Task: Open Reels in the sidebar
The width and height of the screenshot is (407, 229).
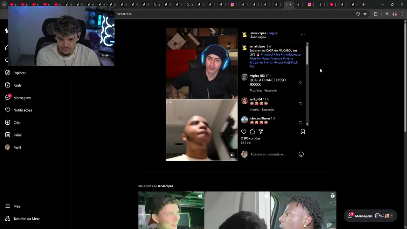Action: point(17,85)
